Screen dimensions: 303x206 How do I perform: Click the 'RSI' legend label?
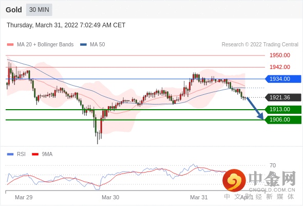[x=21, y=154]
